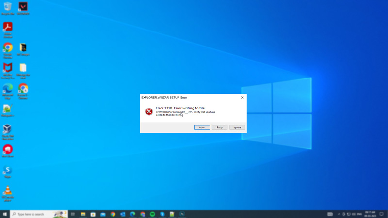Open Task View from the taskbar

point(73,214)
